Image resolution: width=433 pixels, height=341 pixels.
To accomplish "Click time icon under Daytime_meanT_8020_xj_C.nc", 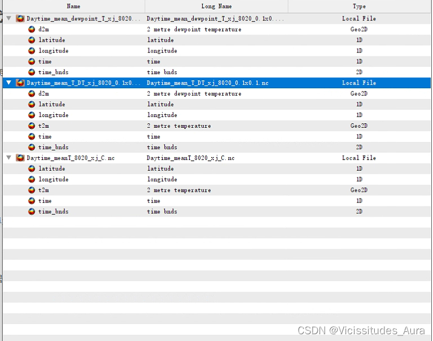I will click(32, 201).
